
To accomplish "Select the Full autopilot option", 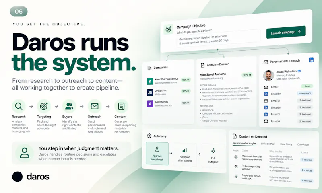I will pos(213,156).
